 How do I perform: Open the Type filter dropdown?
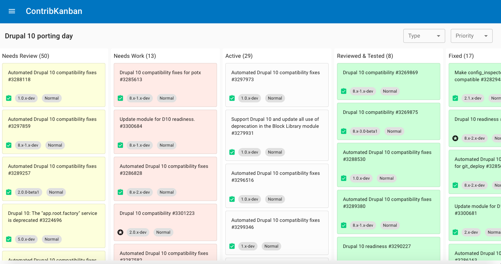(424, 36)
